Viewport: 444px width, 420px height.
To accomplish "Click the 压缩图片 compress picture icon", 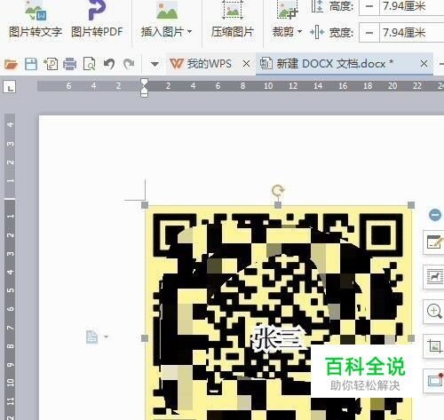I will [233, 10].
